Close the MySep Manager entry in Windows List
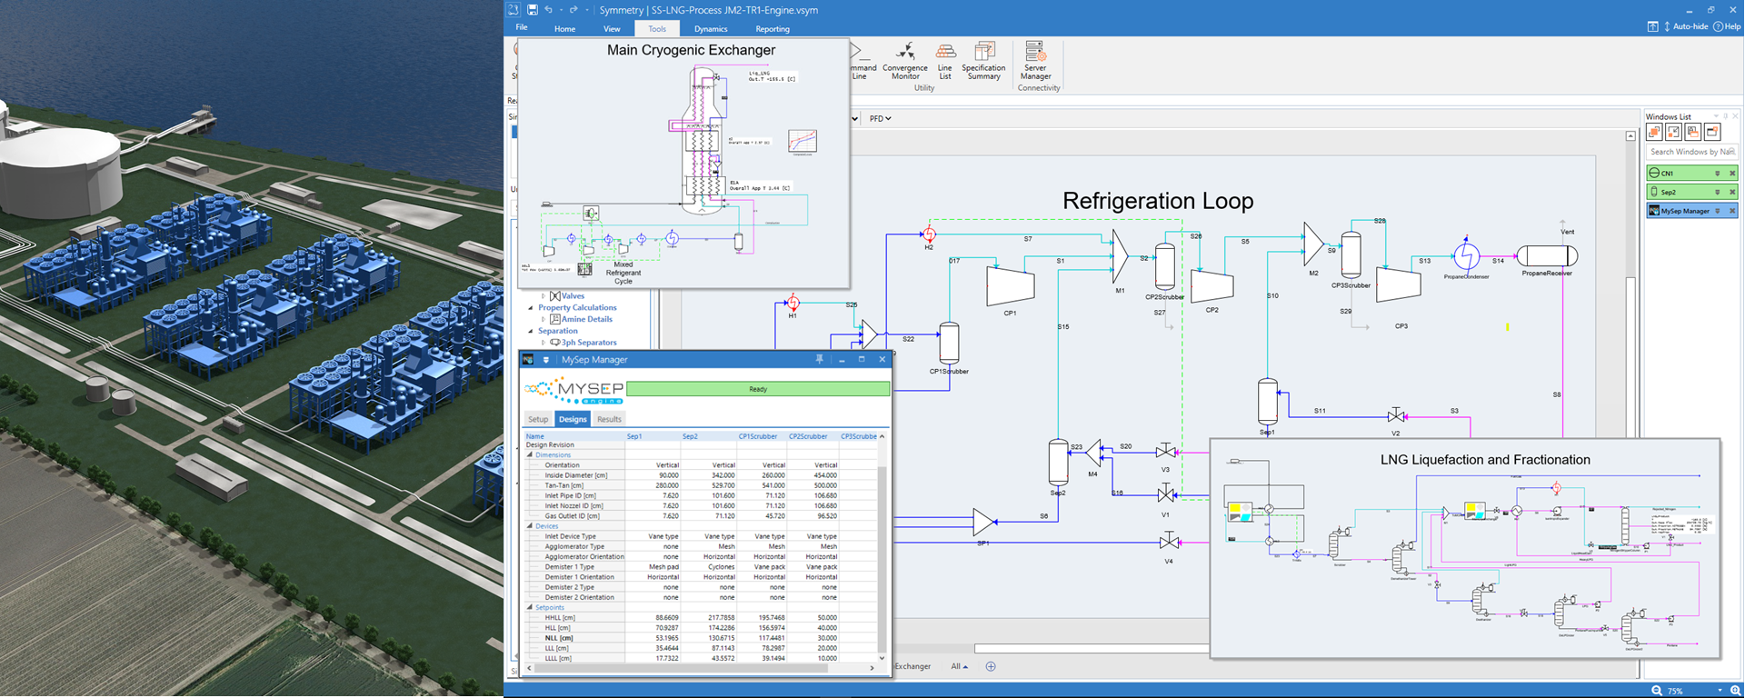The image size is (1745, 698). (1731, 211)
